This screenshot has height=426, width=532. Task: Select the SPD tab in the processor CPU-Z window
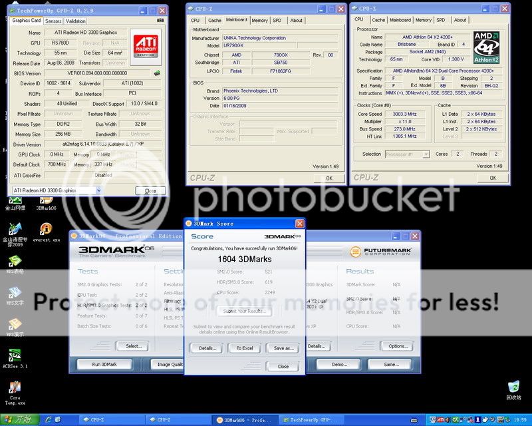441,20
